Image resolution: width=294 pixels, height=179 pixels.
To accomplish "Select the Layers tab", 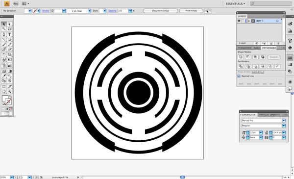I will 242,16.
